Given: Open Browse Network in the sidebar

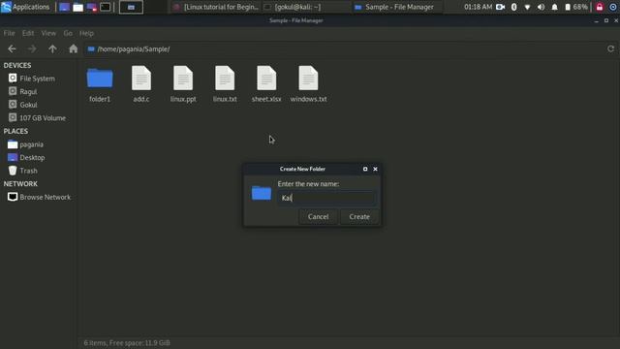Looking at the screenshot, I should (x=45, y=197).
